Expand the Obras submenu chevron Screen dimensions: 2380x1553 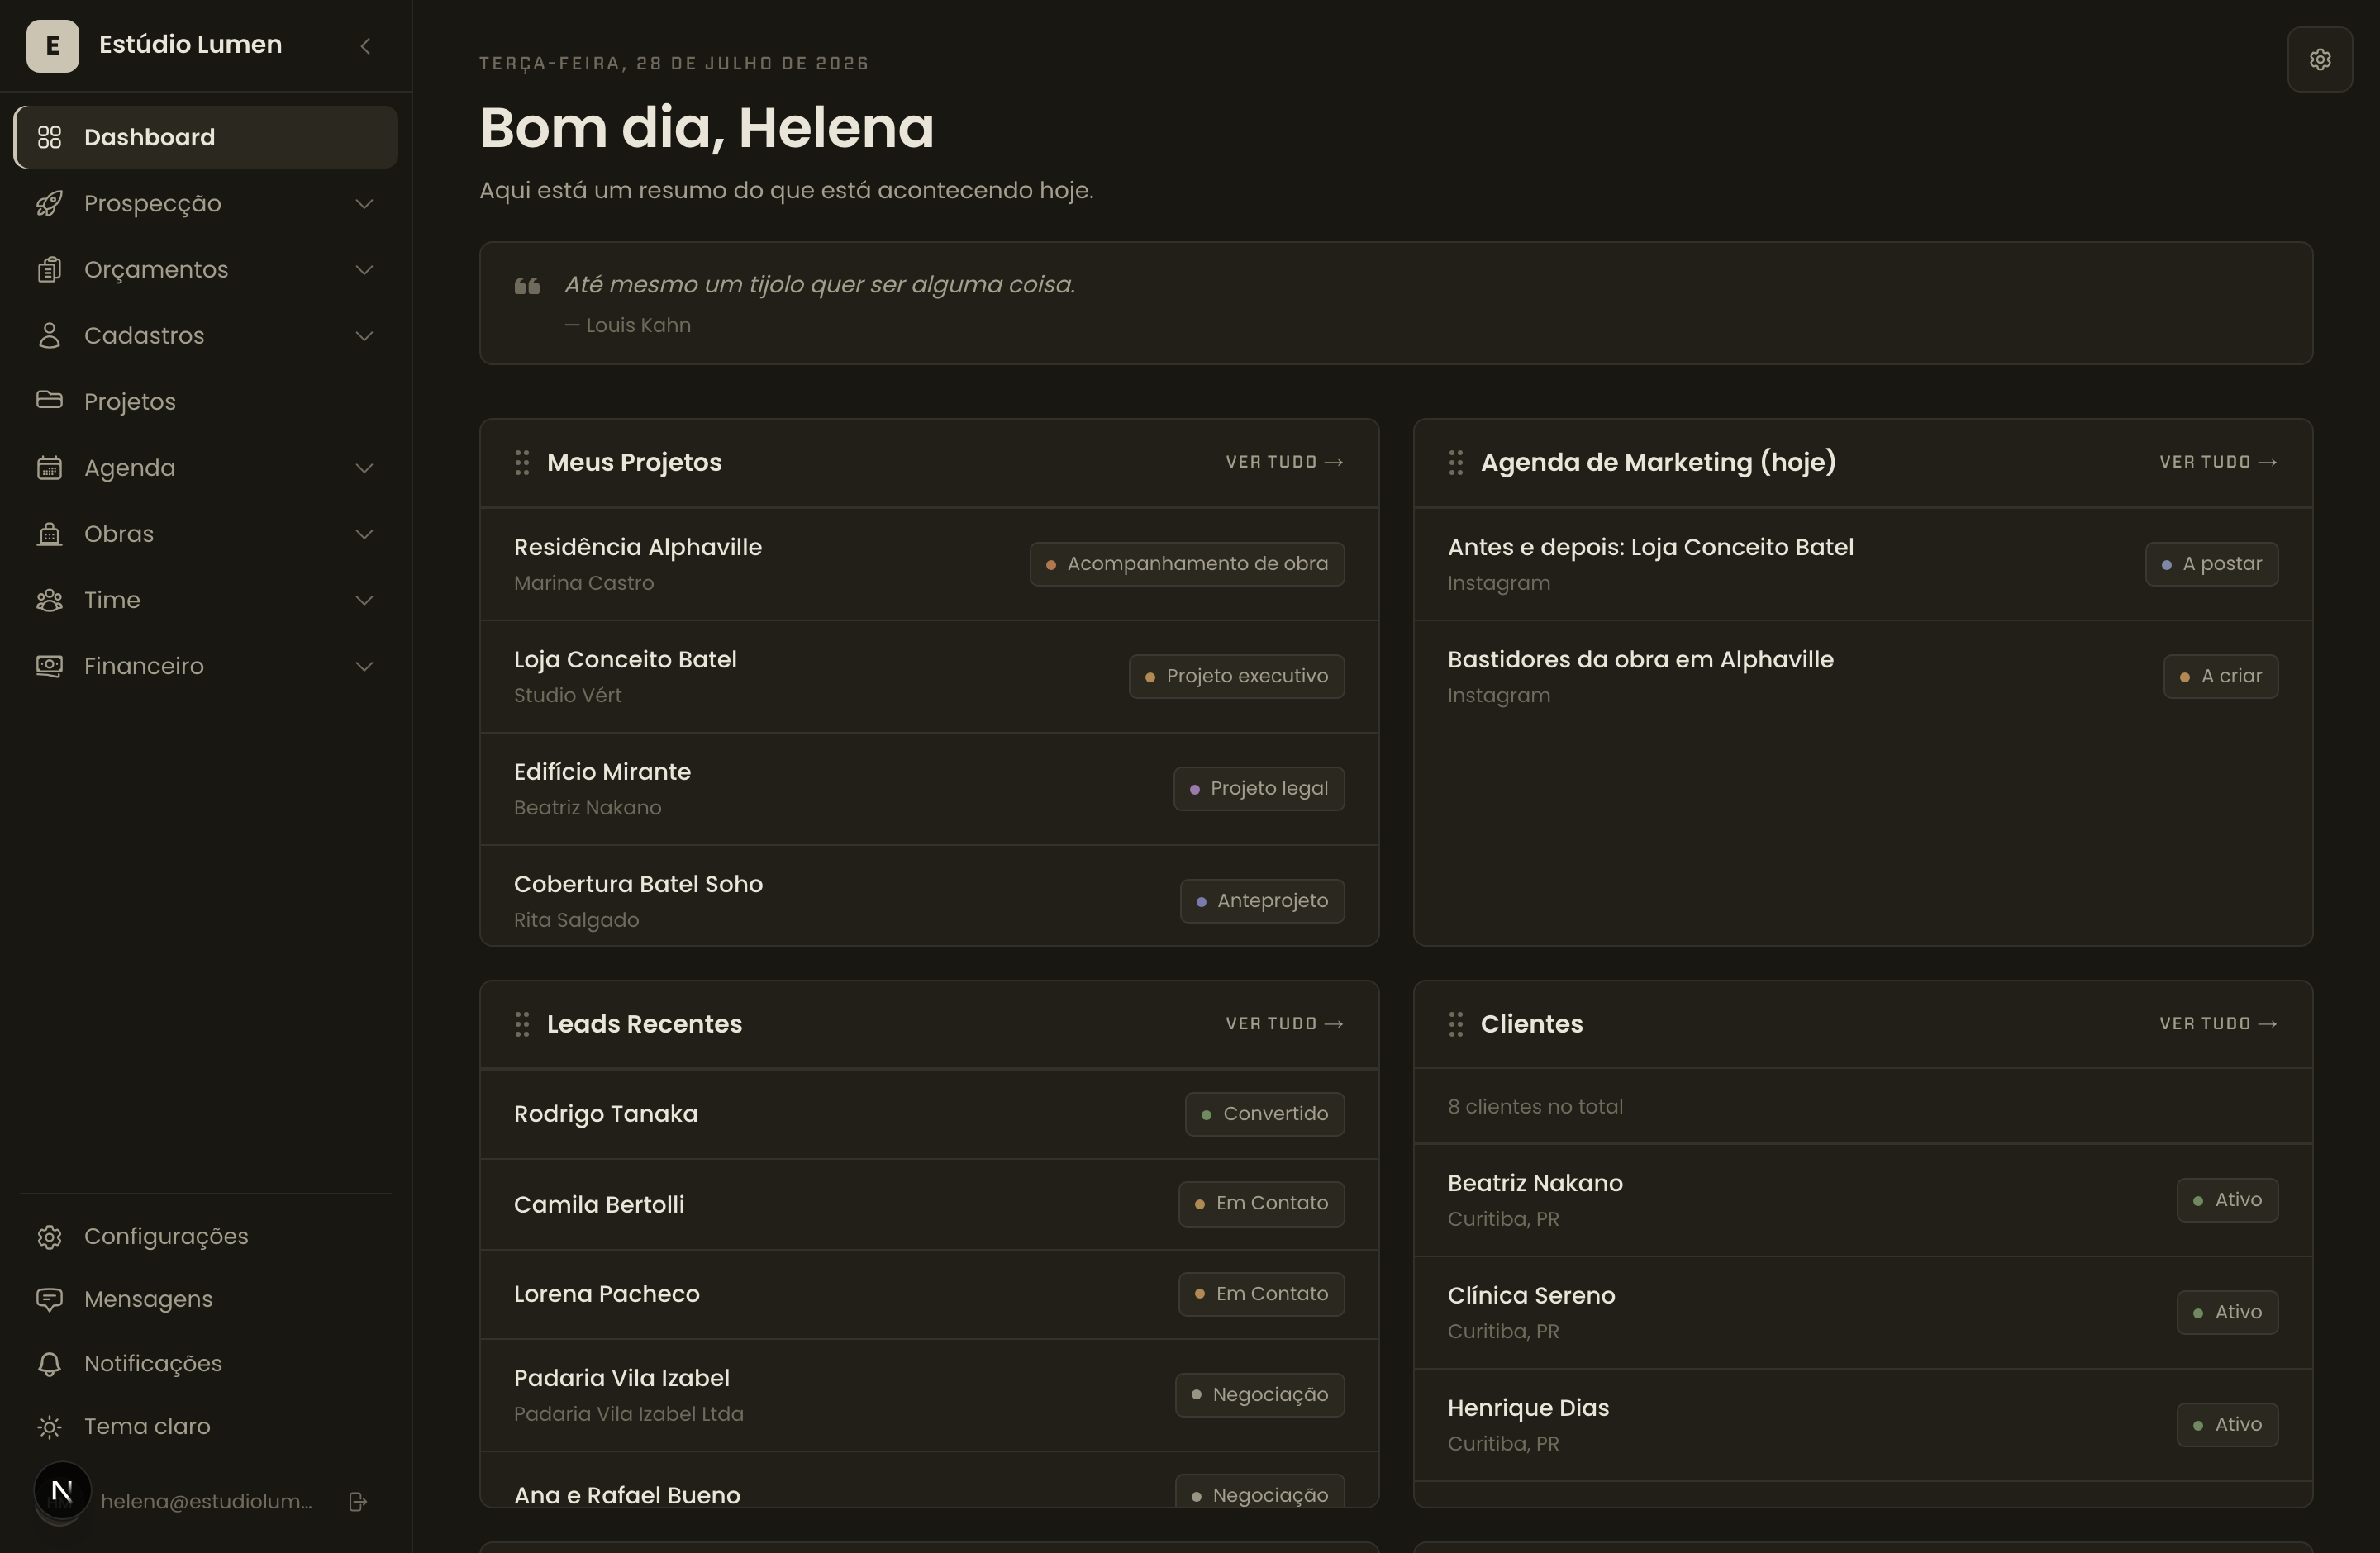(x=365, y=534)
